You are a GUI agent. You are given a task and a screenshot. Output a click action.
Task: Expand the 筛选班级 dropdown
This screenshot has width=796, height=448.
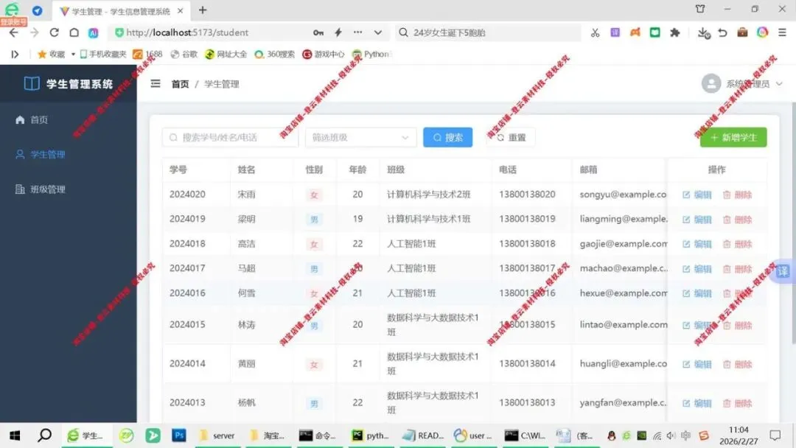(x=360, y=138)
